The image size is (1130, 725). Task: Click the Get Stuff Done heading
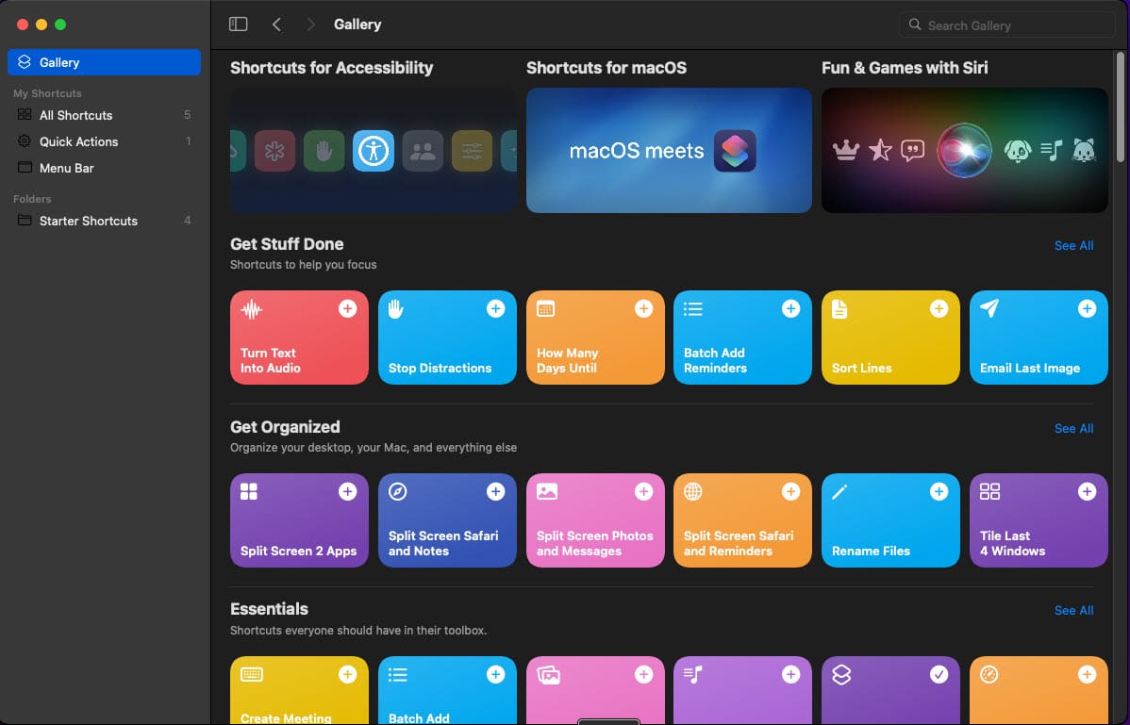(x=287, y=244)
